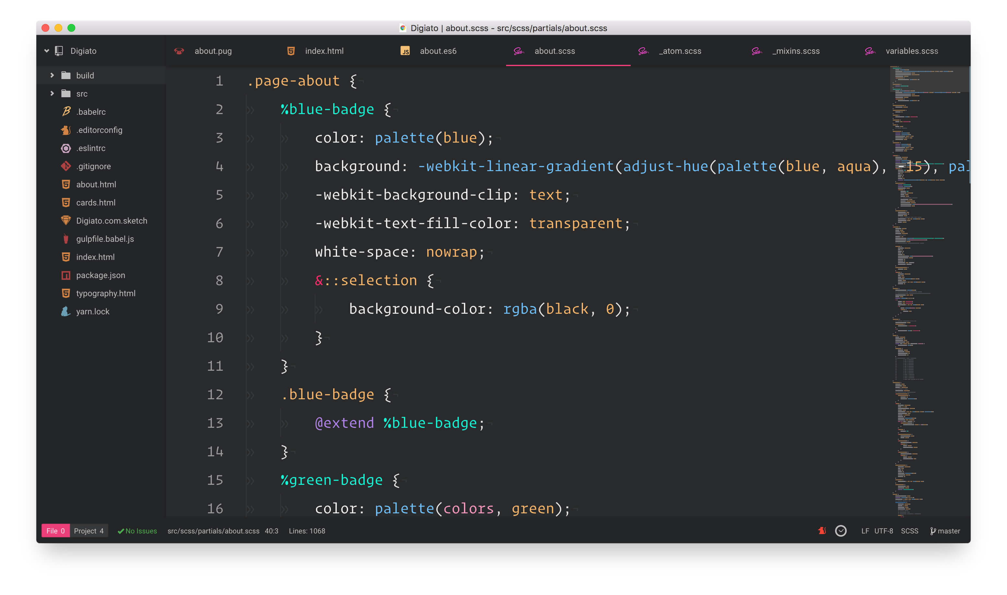Switch to the about.pug tab
1007x595 pixels.
[213, 51]
